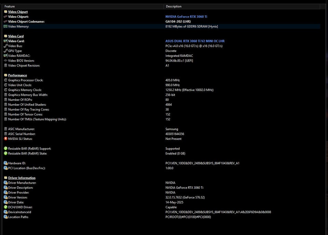Click the Driver Description label
Image resolution: width=328 pixels, height=235 pixels.
pos(21,187)
